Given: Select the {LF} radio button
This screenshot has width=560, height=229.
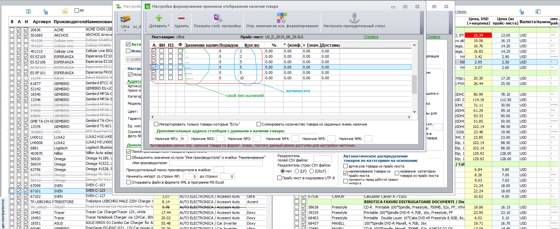Looking at the screenshot, I should click(297, 171).
